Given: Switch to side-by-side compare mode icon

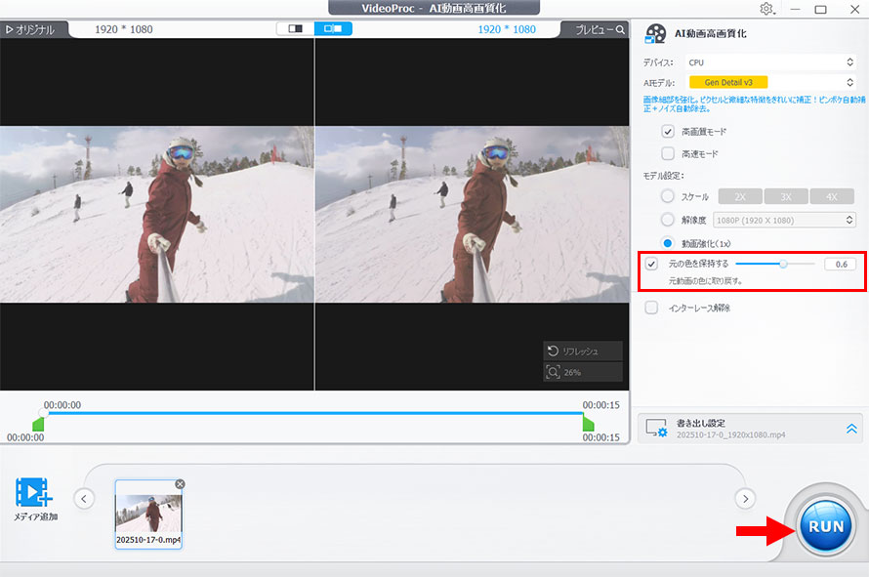Looking at the screenshot, I should coord(333,29).
